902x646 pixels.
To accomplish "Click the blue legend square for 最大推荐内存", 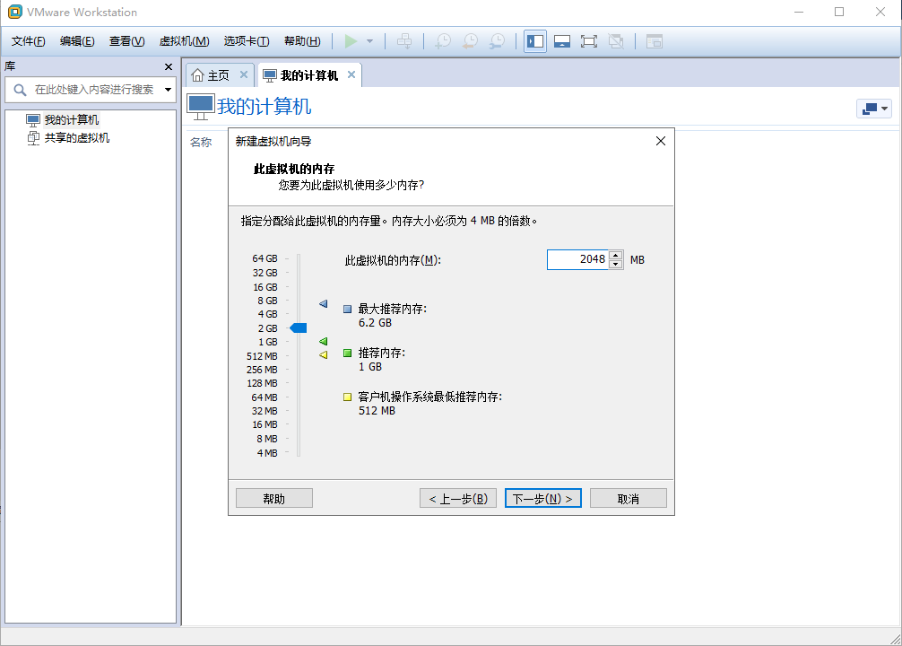I will (348, 310).
